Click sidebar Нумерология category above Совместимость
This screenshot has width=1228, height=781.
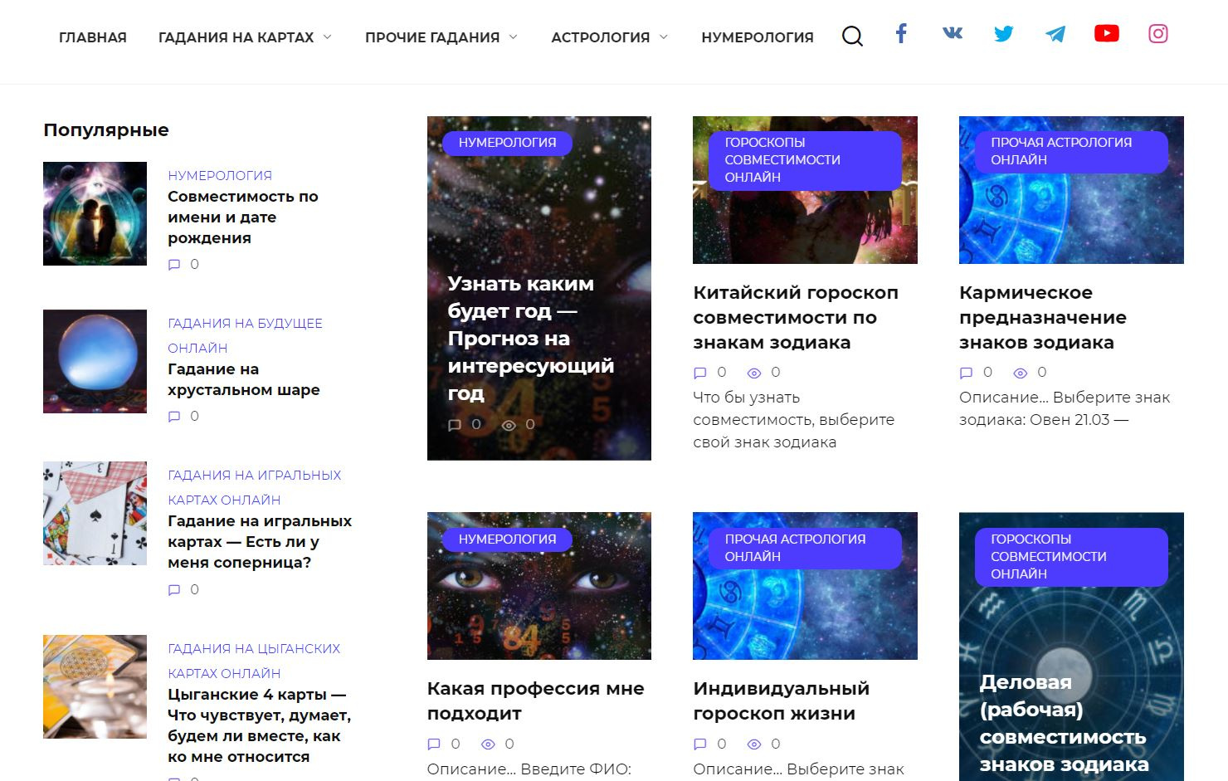pos(220,175)
